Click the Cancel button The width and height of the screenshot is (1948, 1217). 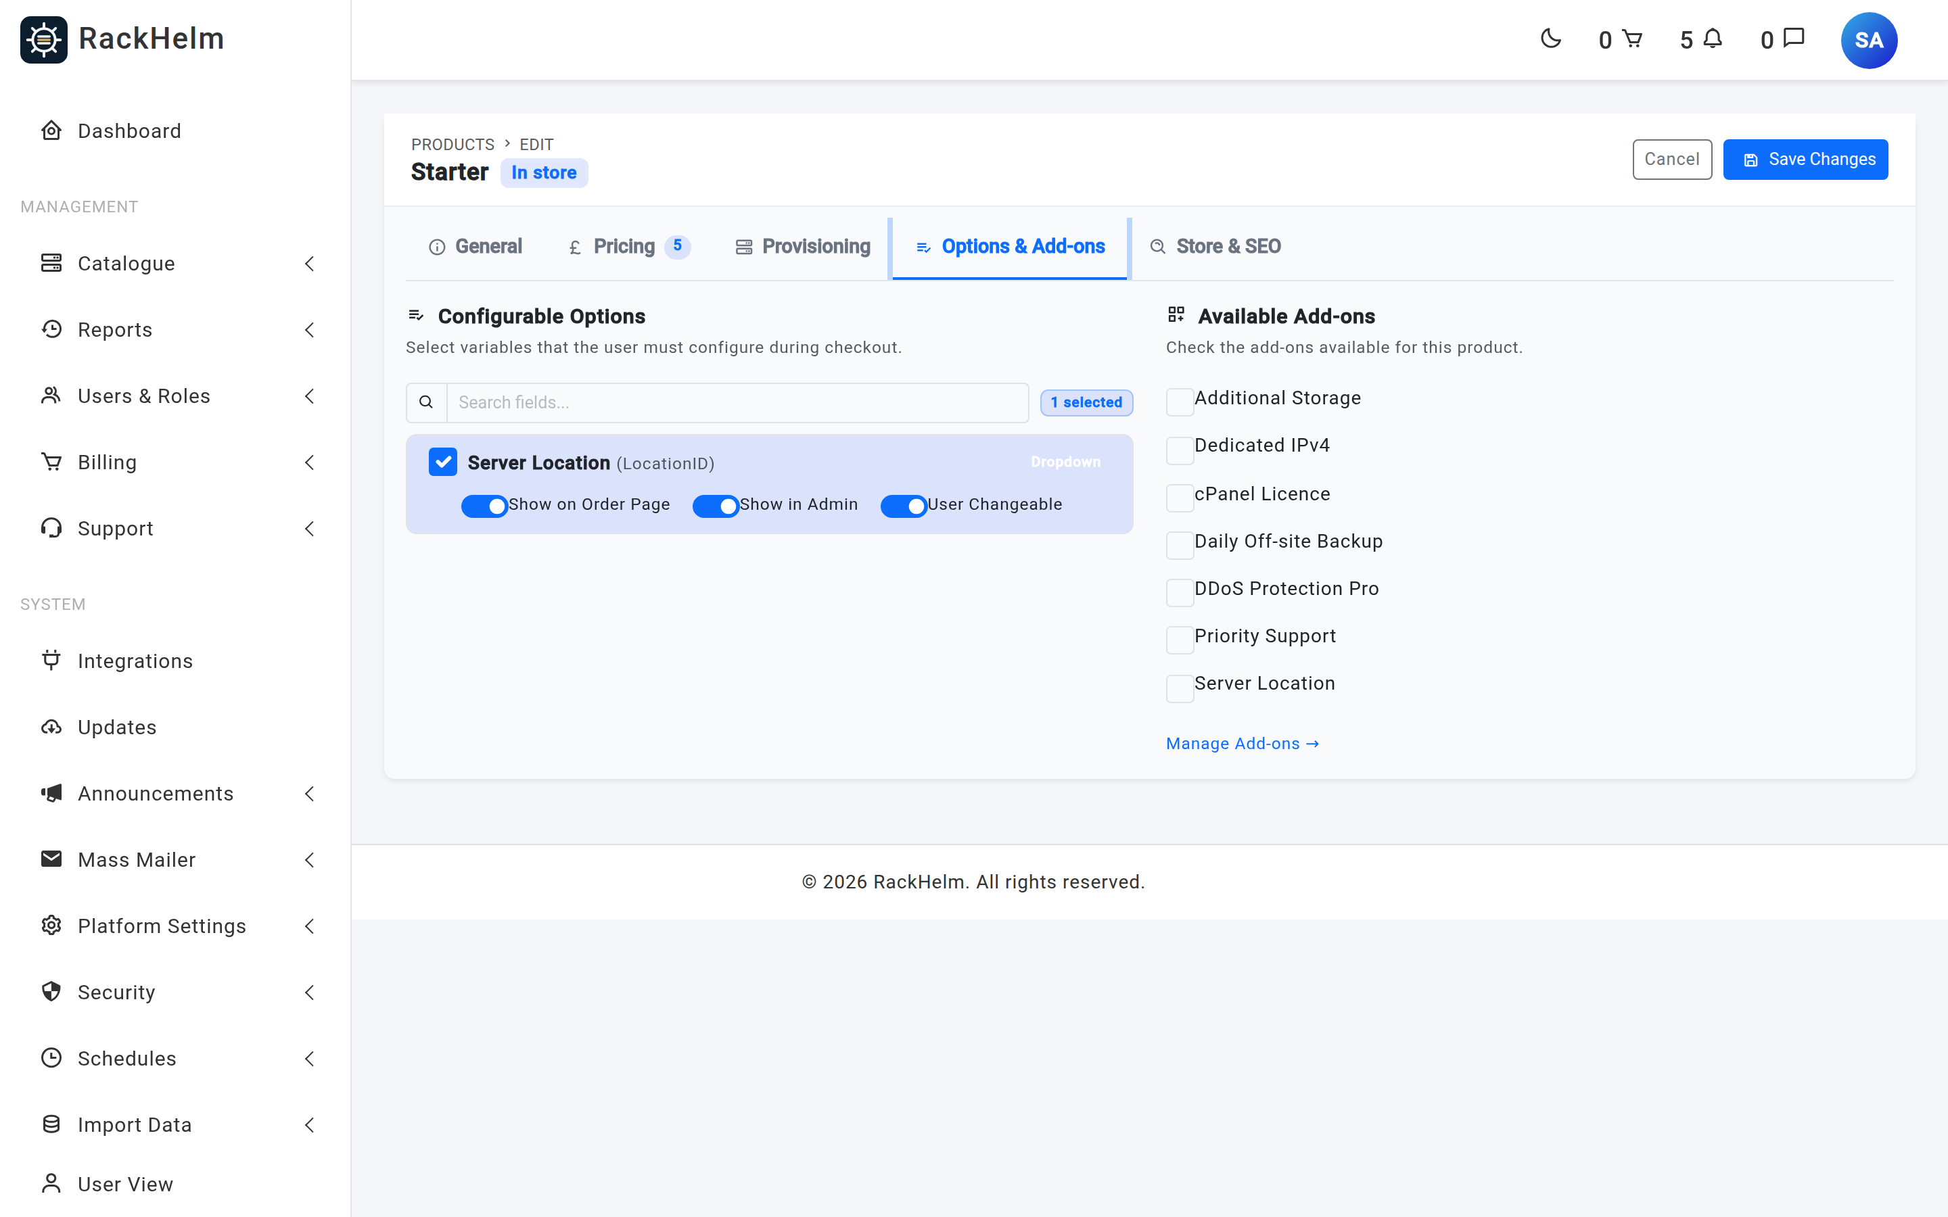tap(1672, 160)
